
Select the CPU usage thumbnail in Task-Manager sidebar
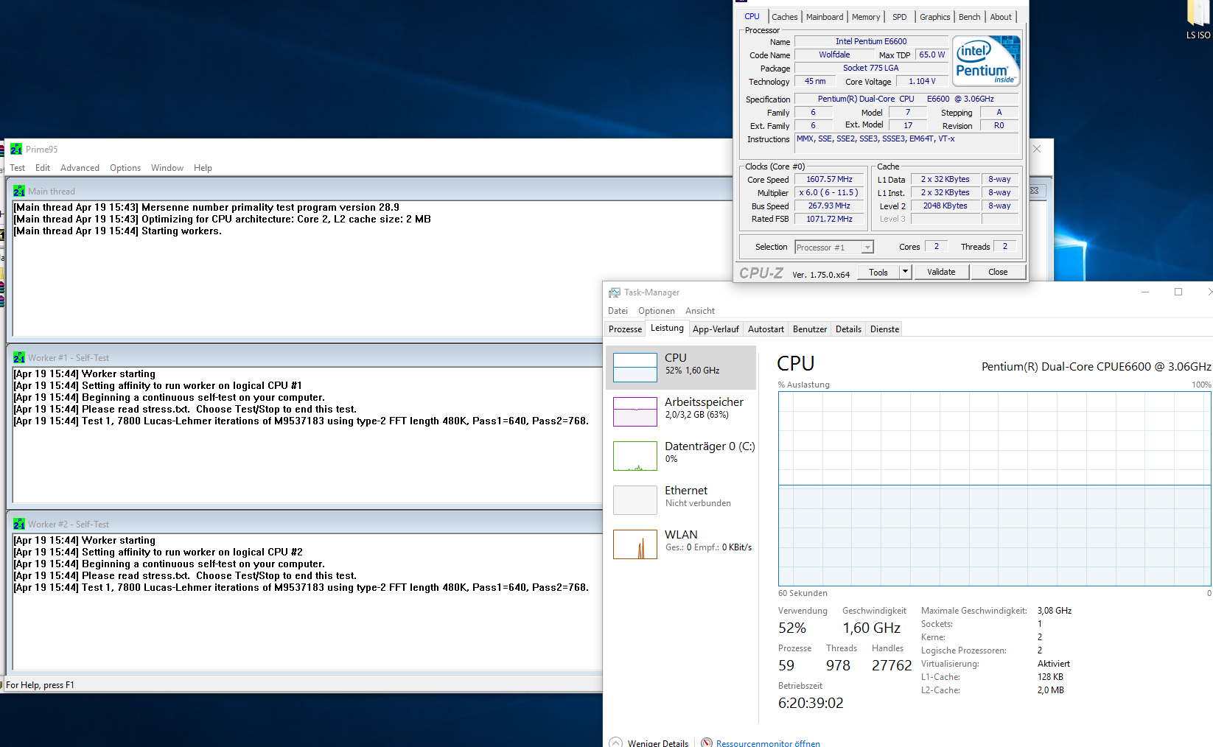point(635,367)
